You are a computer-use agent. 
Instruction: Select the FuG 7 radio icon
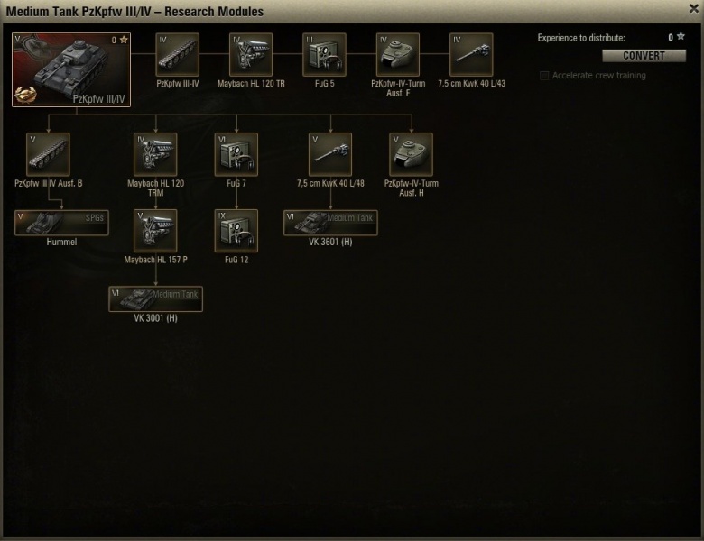(x=236, y=154)
